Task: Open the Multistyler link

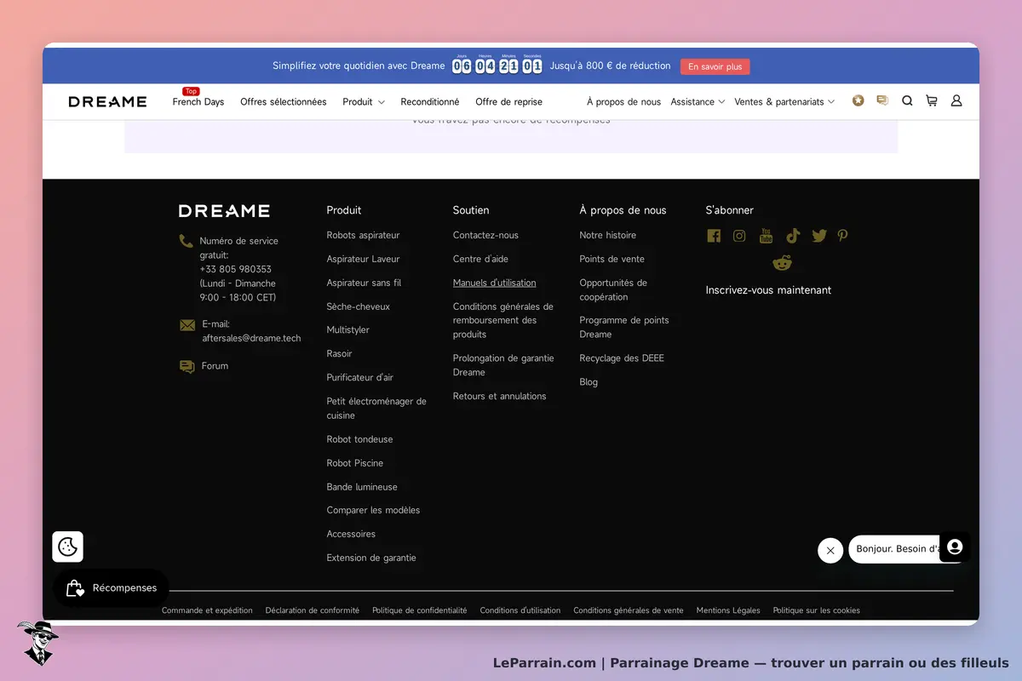Action: pyautogui.click(x=347, y=329)
